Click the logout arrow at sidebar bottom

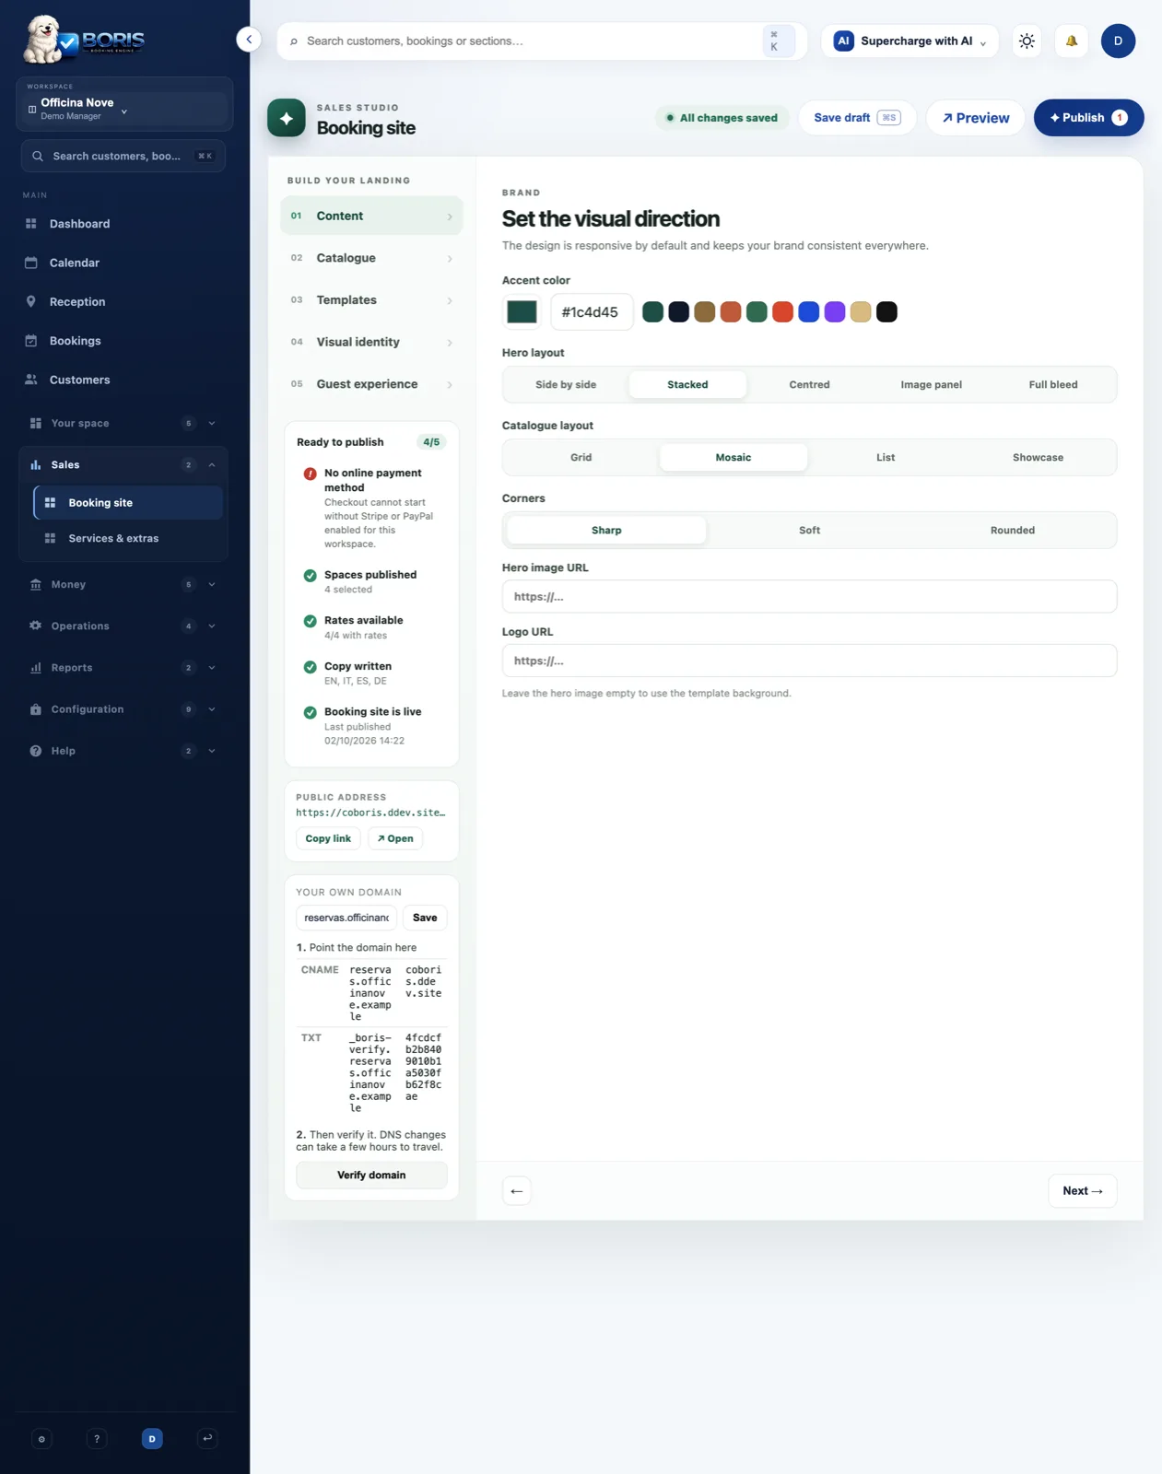207,1438
